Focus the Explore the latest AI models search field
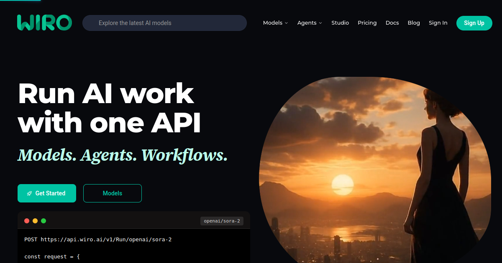Image resolution: width=502 pixels, height=263 pixels. pos(164,23)
